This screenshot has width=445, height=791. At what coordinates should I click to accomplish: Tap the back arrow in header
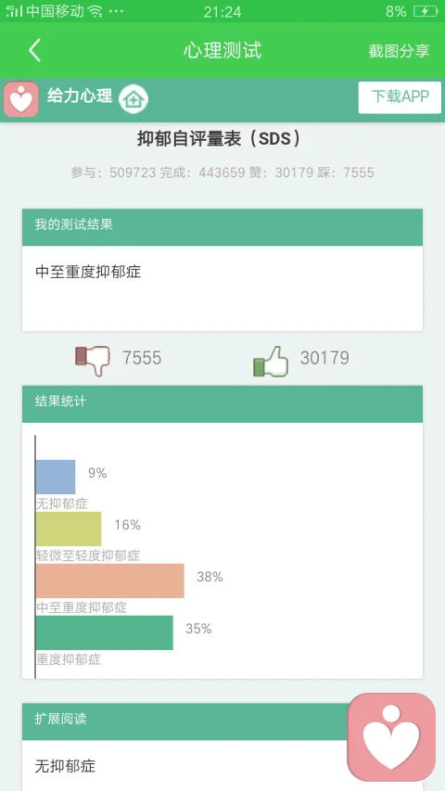tap(34, 50)
